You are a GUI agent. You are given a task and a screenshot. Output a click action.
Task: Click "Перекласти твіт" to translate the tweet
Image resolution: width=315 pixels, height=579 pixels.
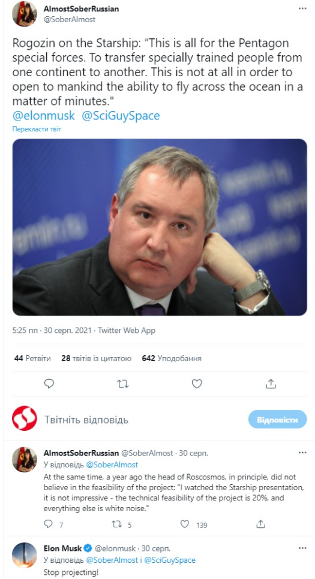point(37,129)
